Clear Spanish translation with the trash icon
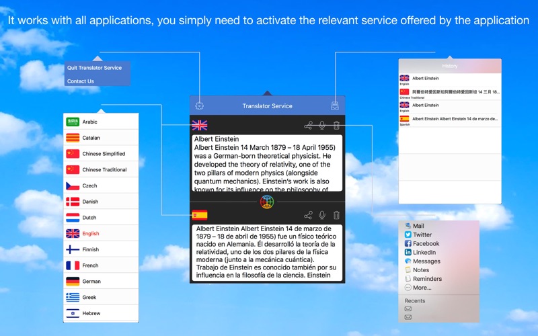This screenshot has width=538, height=336. [336, 215]
